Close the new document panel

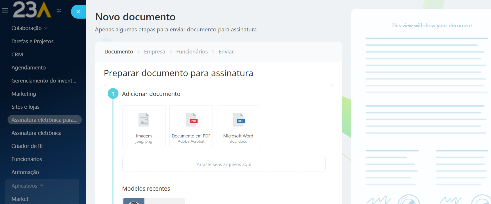[78, 12]
